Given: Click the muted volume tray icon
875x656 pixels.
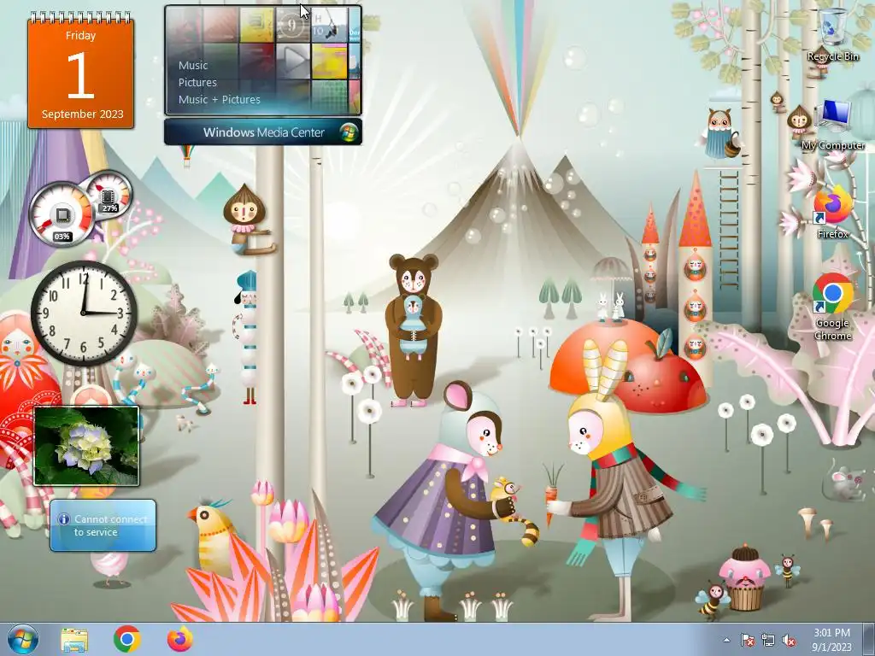Looking at the screenshot, I should pyautogui.click(x=789, y=641).
